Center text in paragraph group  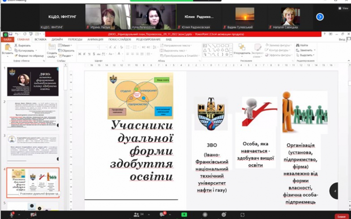click(133, 54)
